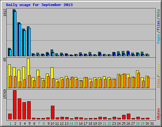Select the red KBytes bar for day 10

point(53,112)
